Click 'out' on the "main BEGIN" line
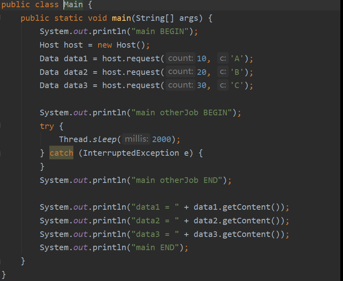This screenshot has height=281, width=343. point(80,32)
